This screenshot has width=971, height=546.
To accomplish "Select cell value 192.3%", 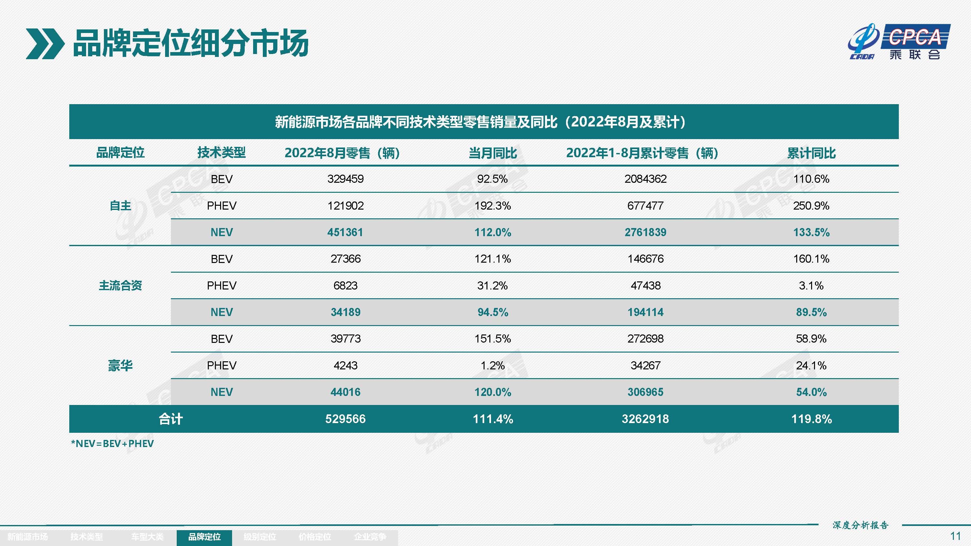I will click(493, 206).
